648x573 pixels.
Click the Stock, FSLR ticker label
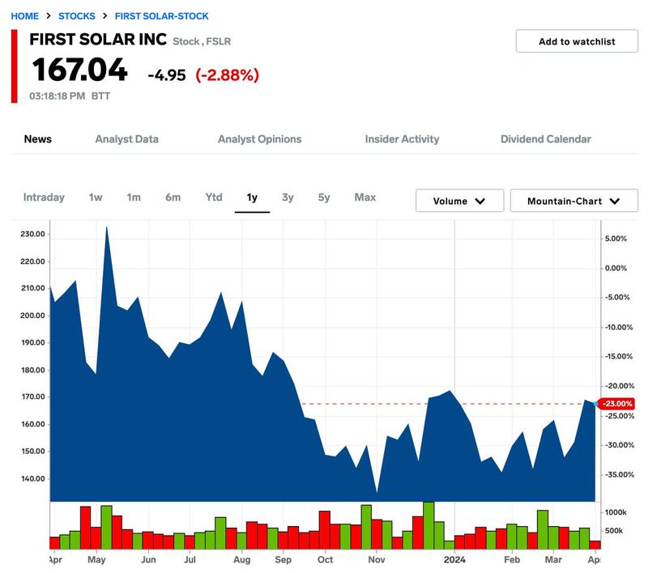click(x=202, y=42)
